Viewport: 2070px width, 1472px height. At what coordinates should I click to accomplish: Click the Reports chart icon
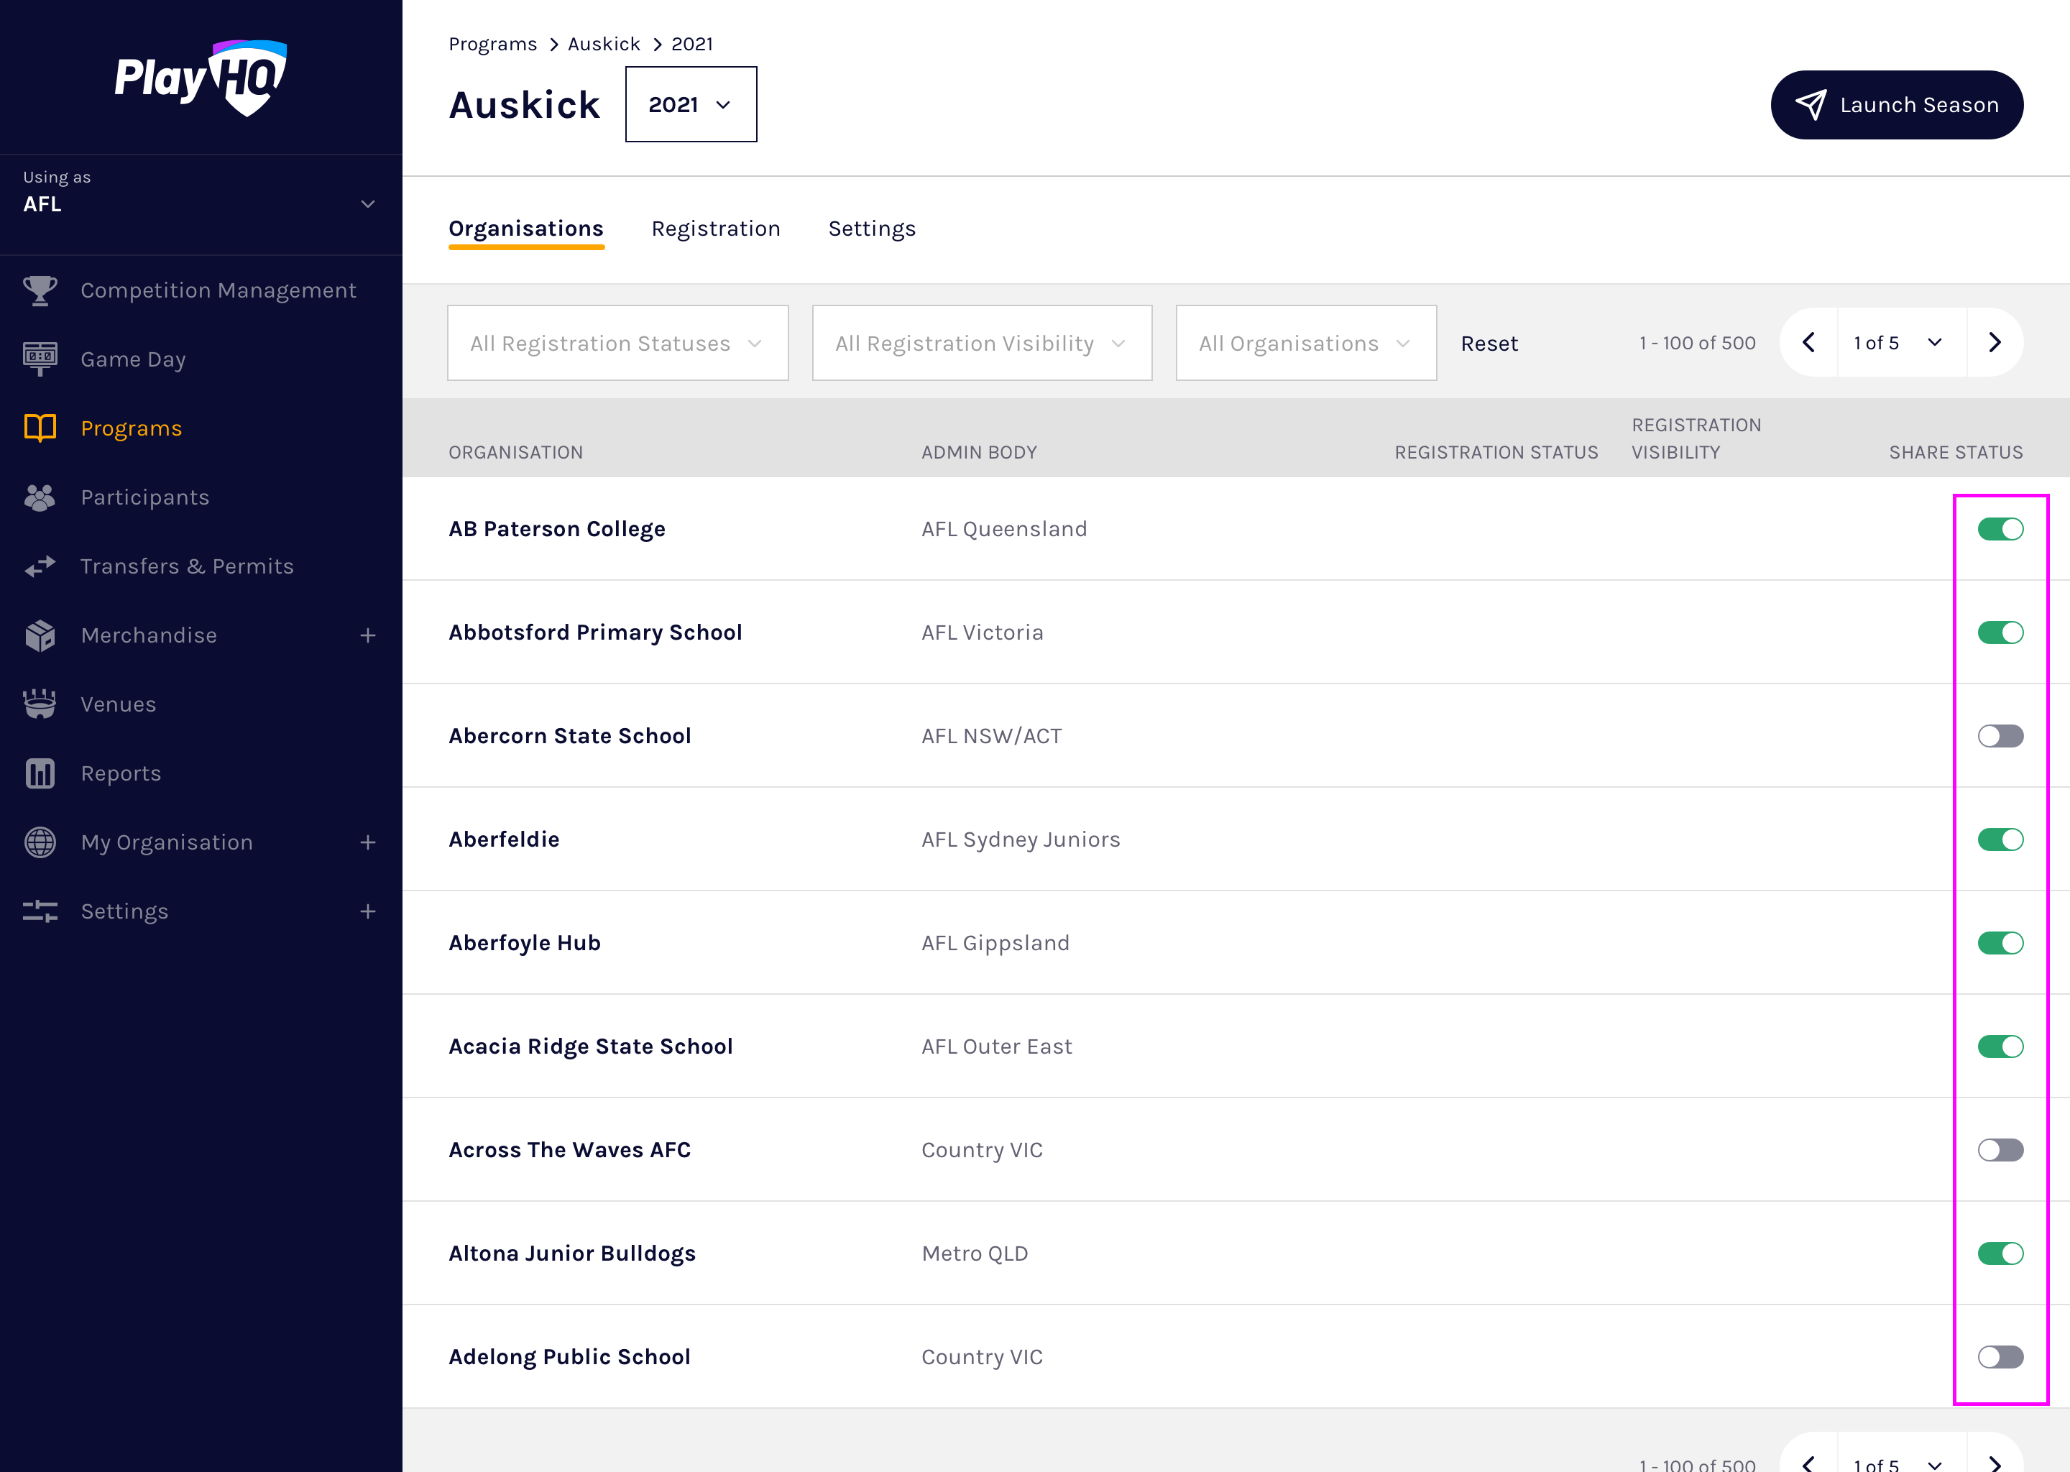point(40,773)
